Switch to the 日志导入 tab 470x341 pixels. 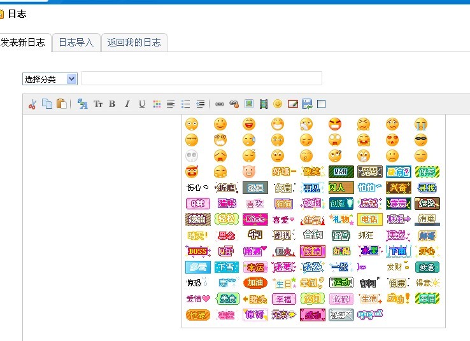[76, 43]
